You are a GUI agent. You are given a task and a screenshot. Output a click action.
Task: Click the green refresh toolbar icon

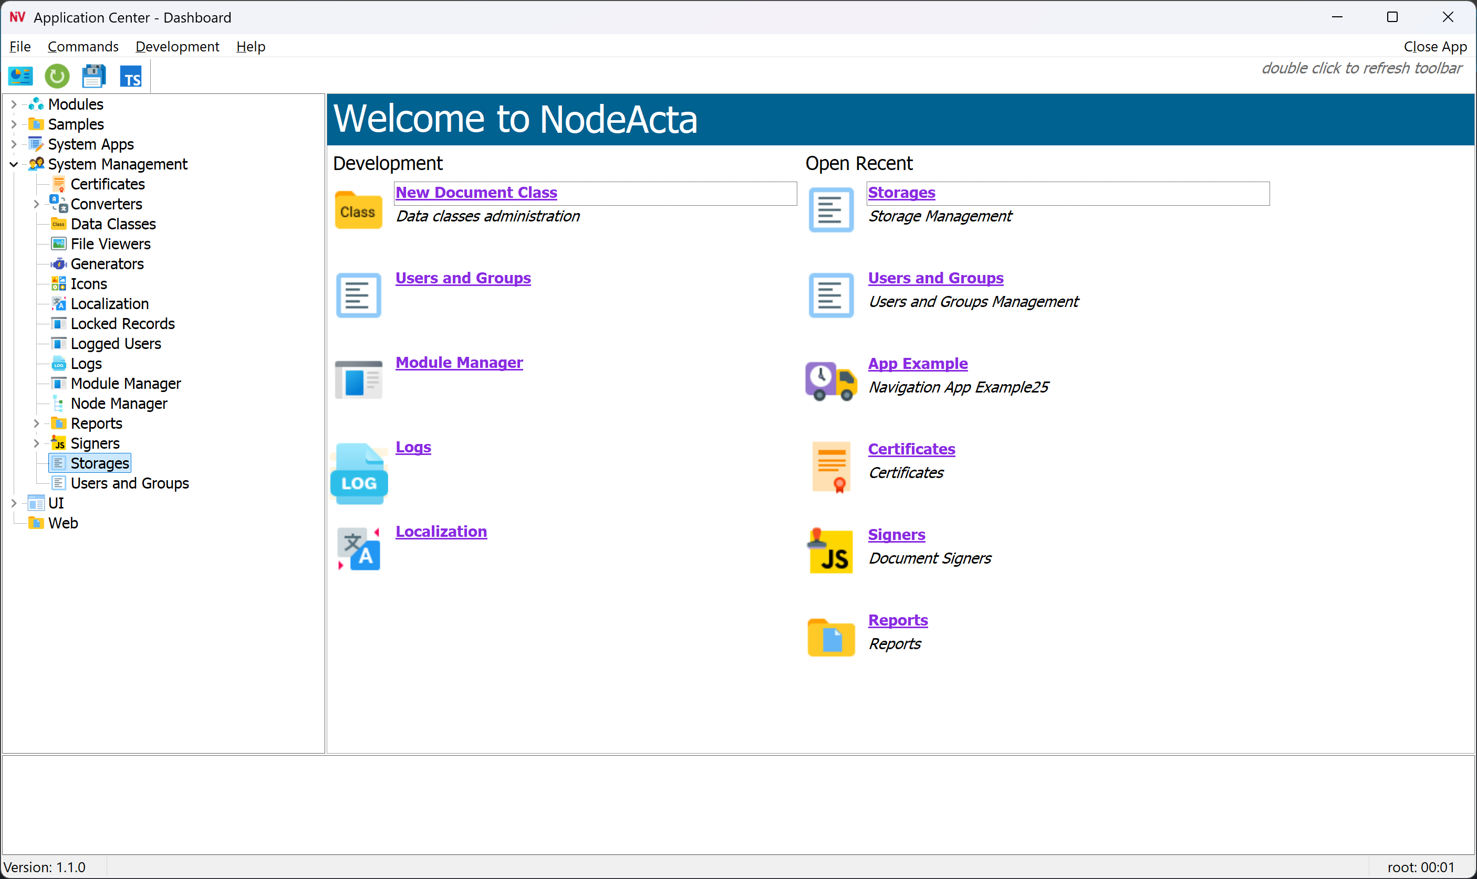point(57,76)
